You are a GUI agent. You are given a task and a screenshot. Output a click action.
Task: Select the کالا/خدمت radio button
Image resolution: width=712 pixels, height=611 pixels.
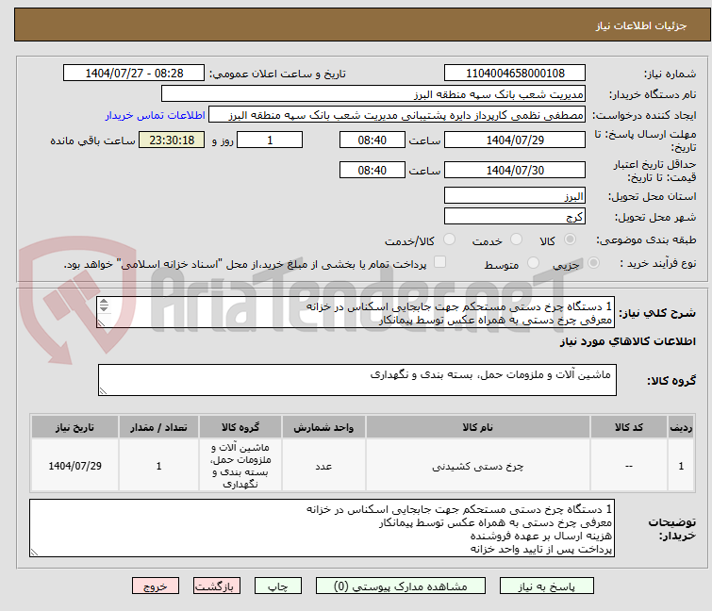point(449,239)
